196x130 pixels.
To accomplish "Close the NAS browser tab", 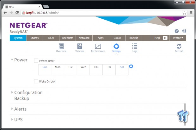I will coord(39,7).
